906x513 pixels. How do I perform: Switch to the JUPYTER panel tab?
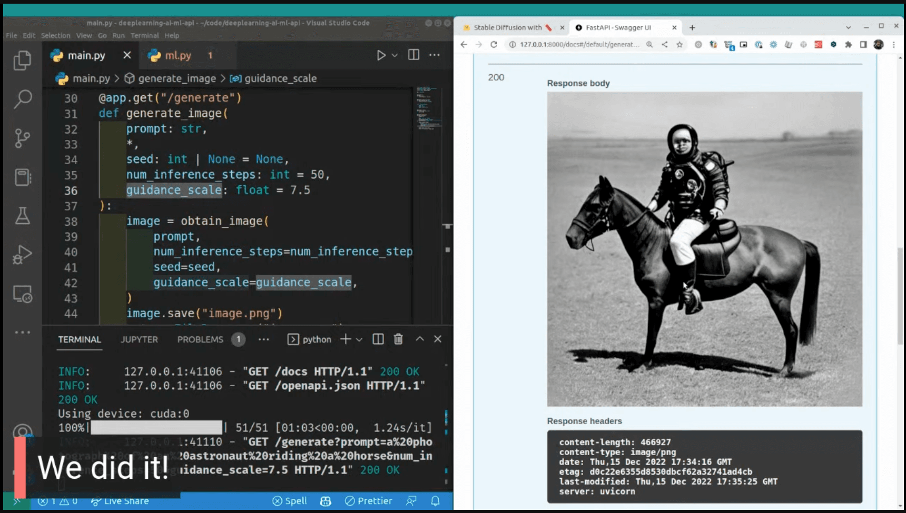pyautogui.click(x=139, y=339)
